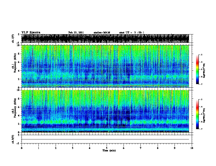Click time axis tick label "0"
Screen dimensions: 216x166
click(x=22, y=148)
